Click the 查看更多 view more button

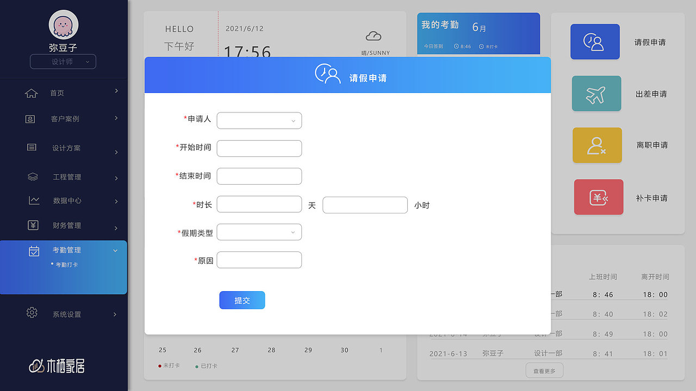pyautogui.click(x=544, y=370)
